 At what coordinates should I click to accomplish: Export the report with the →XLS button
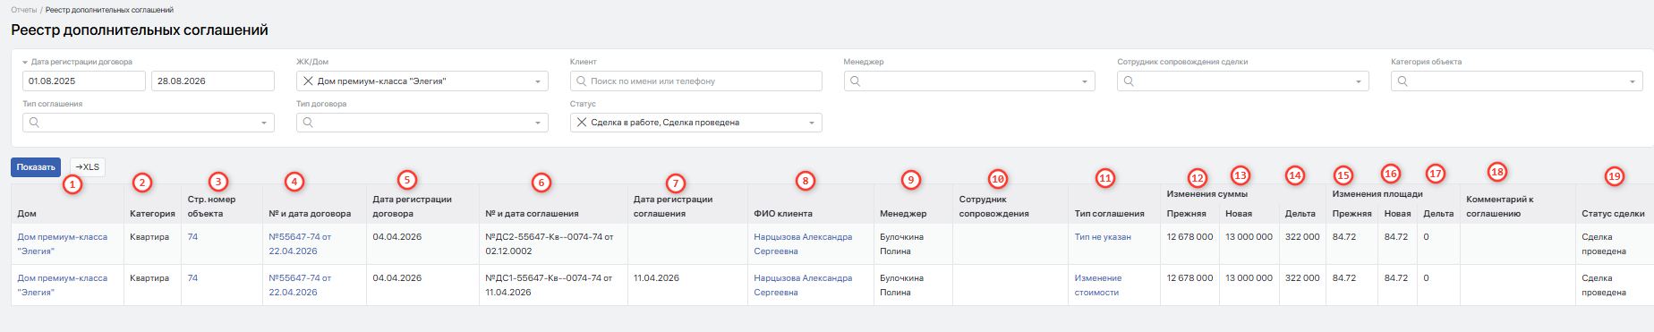88,167
